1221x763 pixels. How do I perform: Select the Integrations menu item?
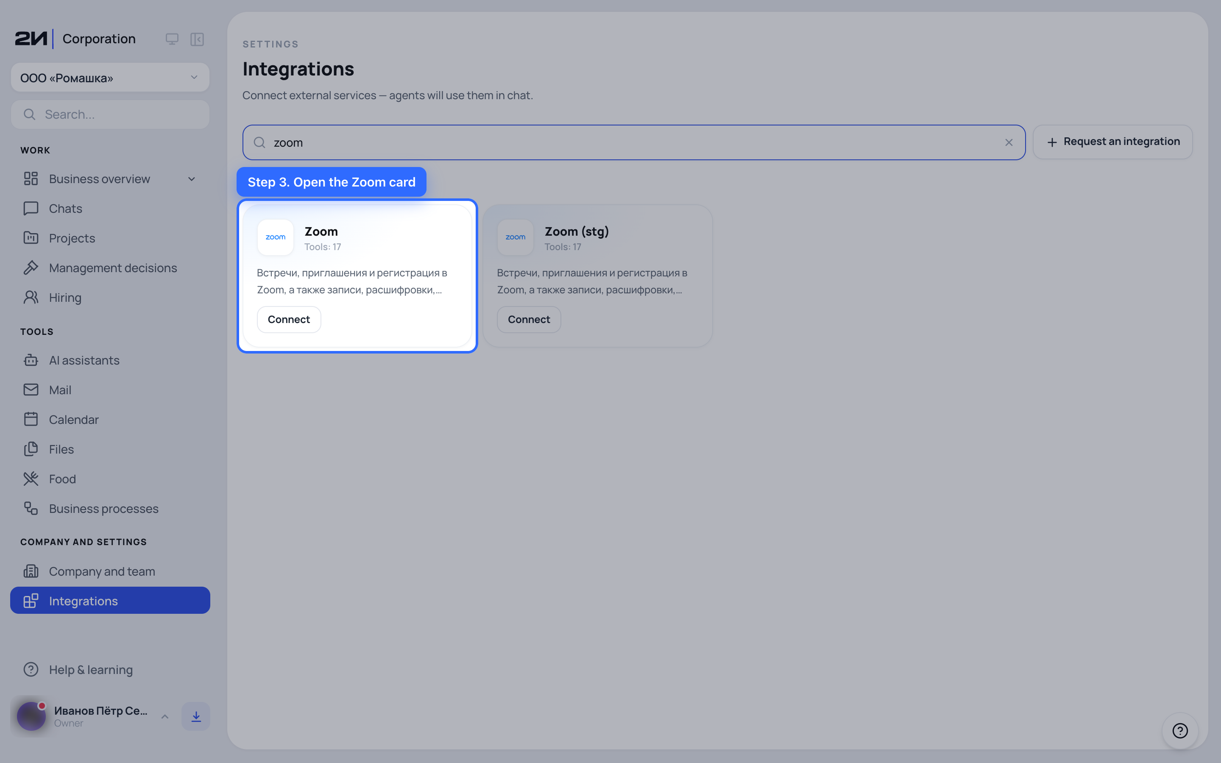[x=110, y=601]
